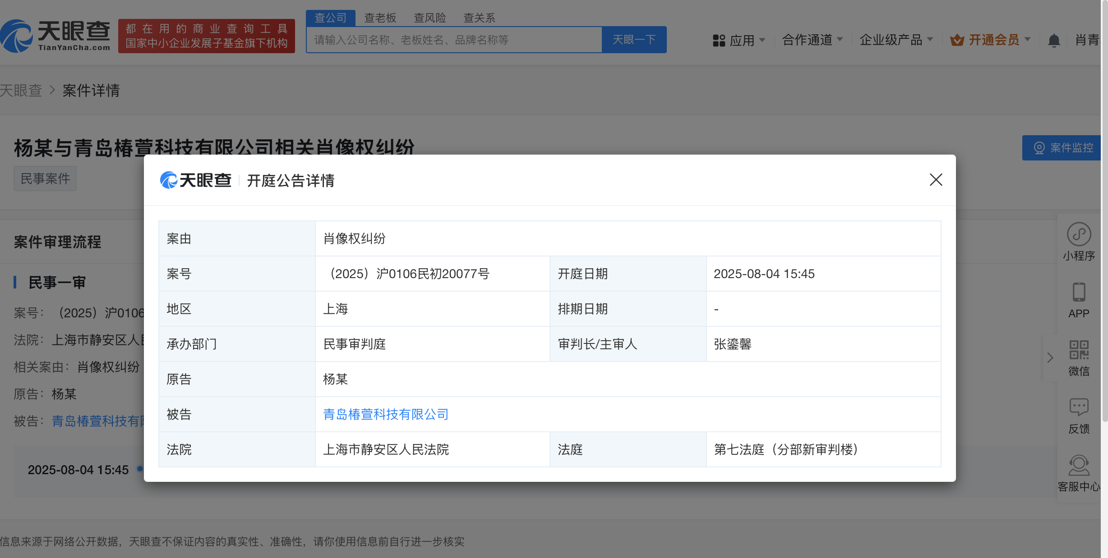Viewport: 1108px width, 558px height.
Task: Open defendant link 青岛椿萱科技有限公司 in dialog
Action: point(386,414)
